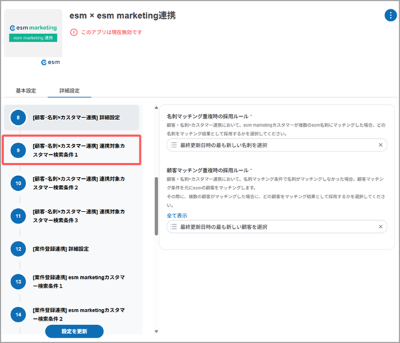400x343 pixels.
Task: Click the 全て表示 link
Action: [x=177, y=216]
